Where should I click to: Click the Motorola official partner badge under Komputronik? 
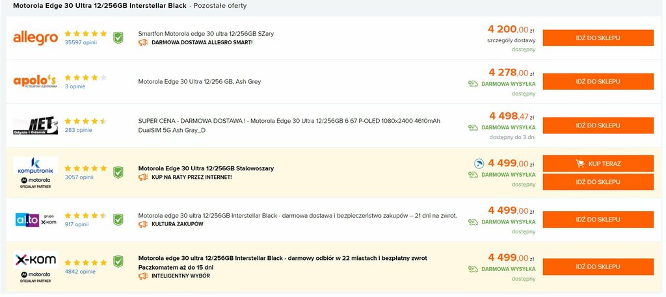coord(35,183)
